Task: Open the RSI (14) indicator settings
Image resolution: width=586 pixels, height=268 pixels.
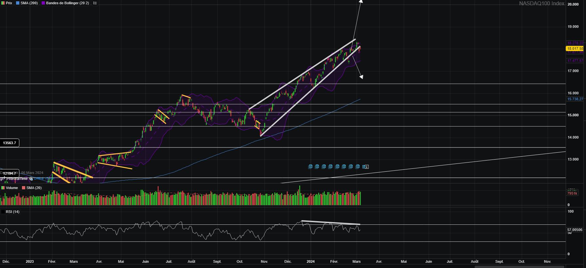Action: tap(12, 212)
